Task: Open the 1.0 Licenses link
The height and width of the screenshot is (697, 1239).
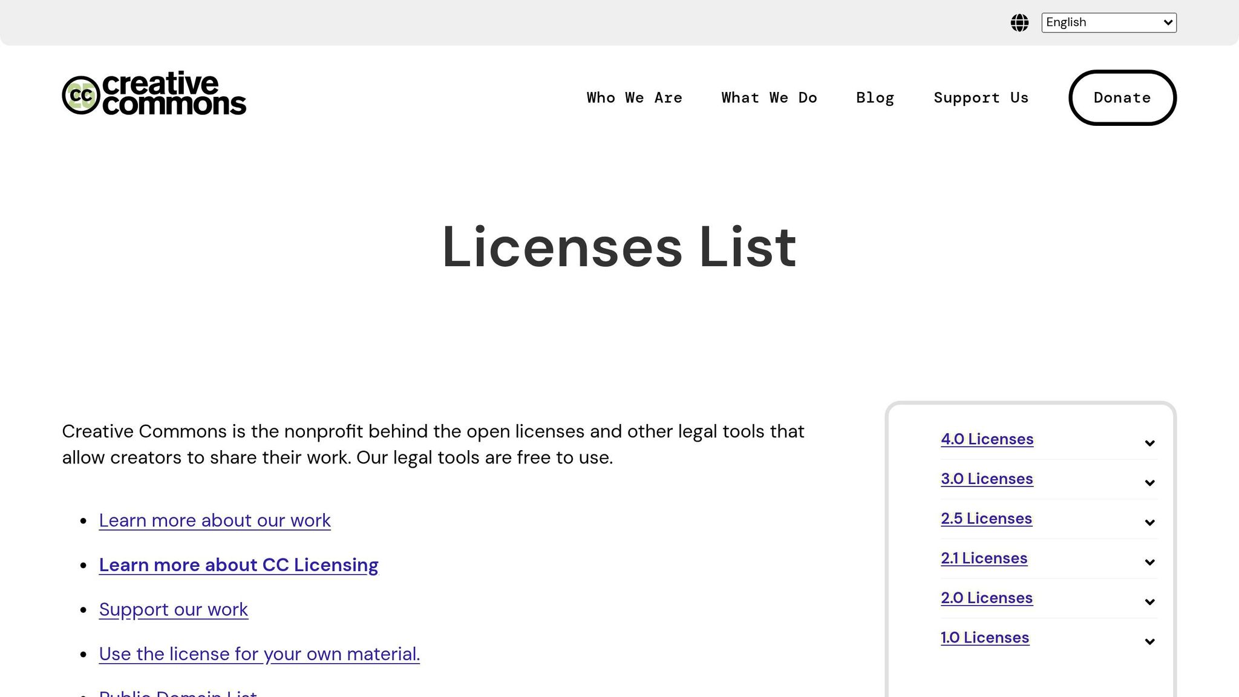Action: click(x=984, y=638)
